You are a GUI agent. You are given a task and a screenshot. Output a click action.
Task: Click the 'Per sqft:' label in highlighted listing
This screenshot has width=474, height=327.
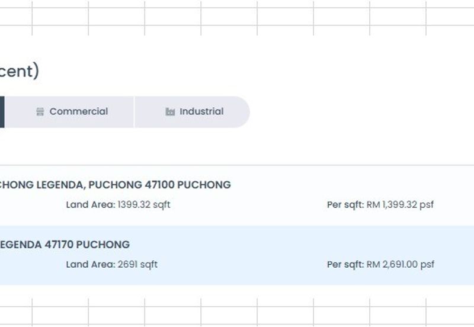point(345,265)
